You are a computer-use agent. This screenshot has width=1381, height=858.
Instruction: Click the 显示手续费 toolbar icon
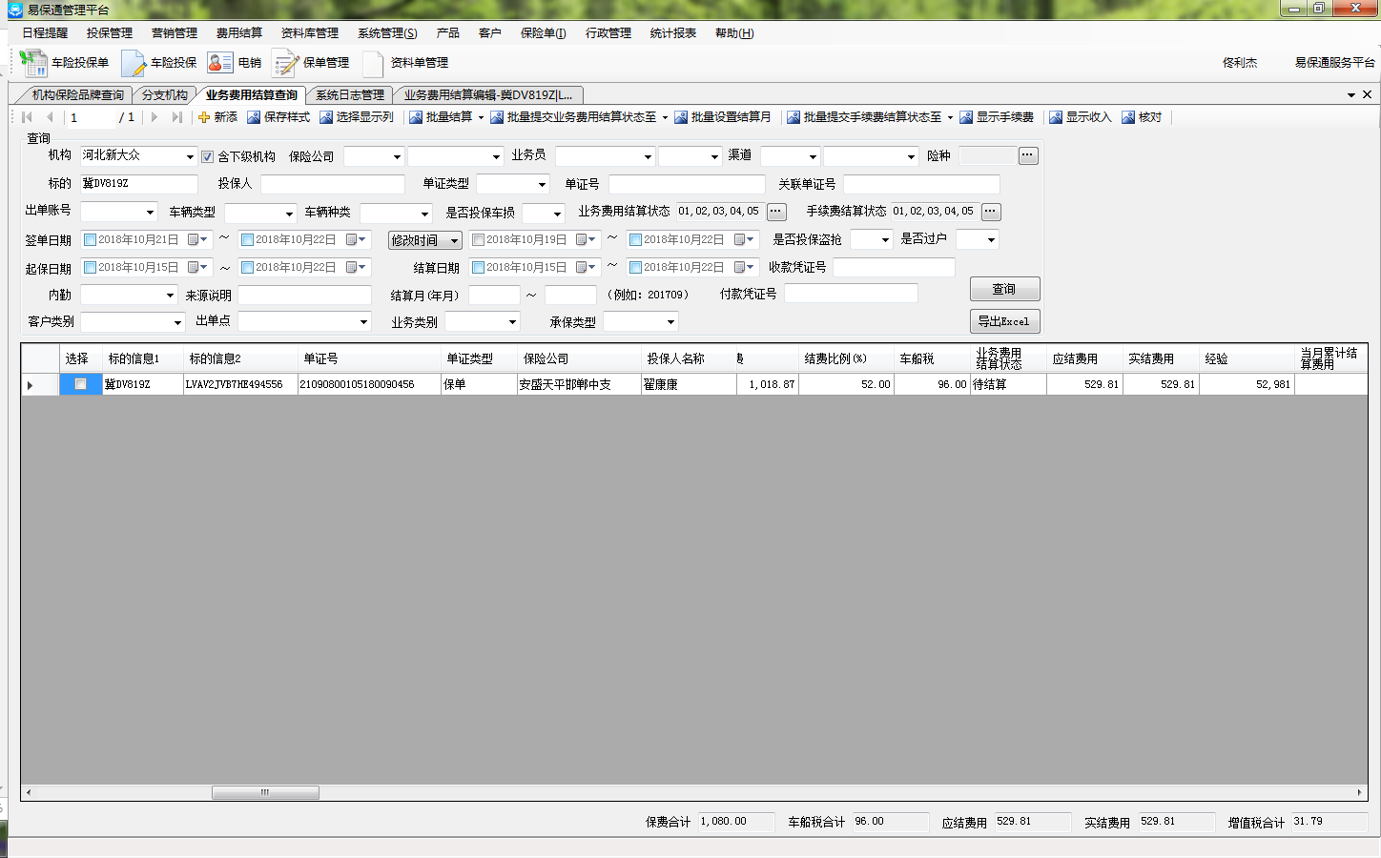pos(966,117)
